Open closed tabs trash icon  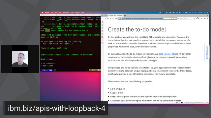[x=208, y=15]
